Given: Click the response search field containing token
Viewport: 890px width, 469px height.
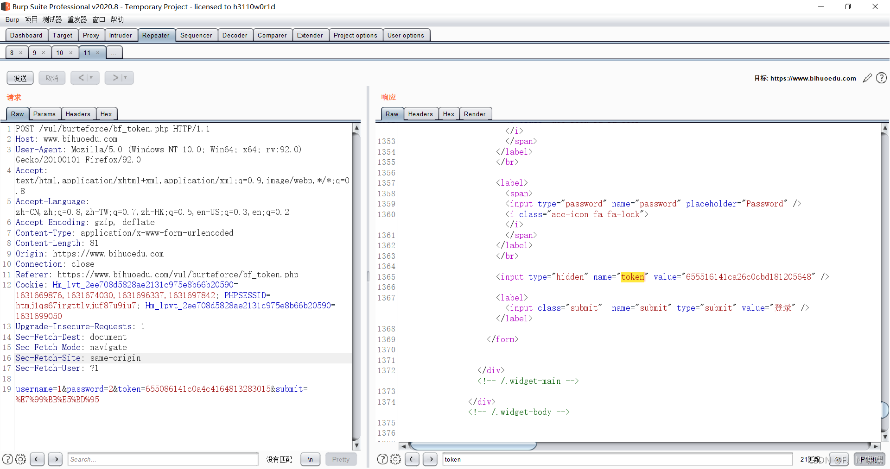Looking at the screenshot, I should (x=617, y=459).
